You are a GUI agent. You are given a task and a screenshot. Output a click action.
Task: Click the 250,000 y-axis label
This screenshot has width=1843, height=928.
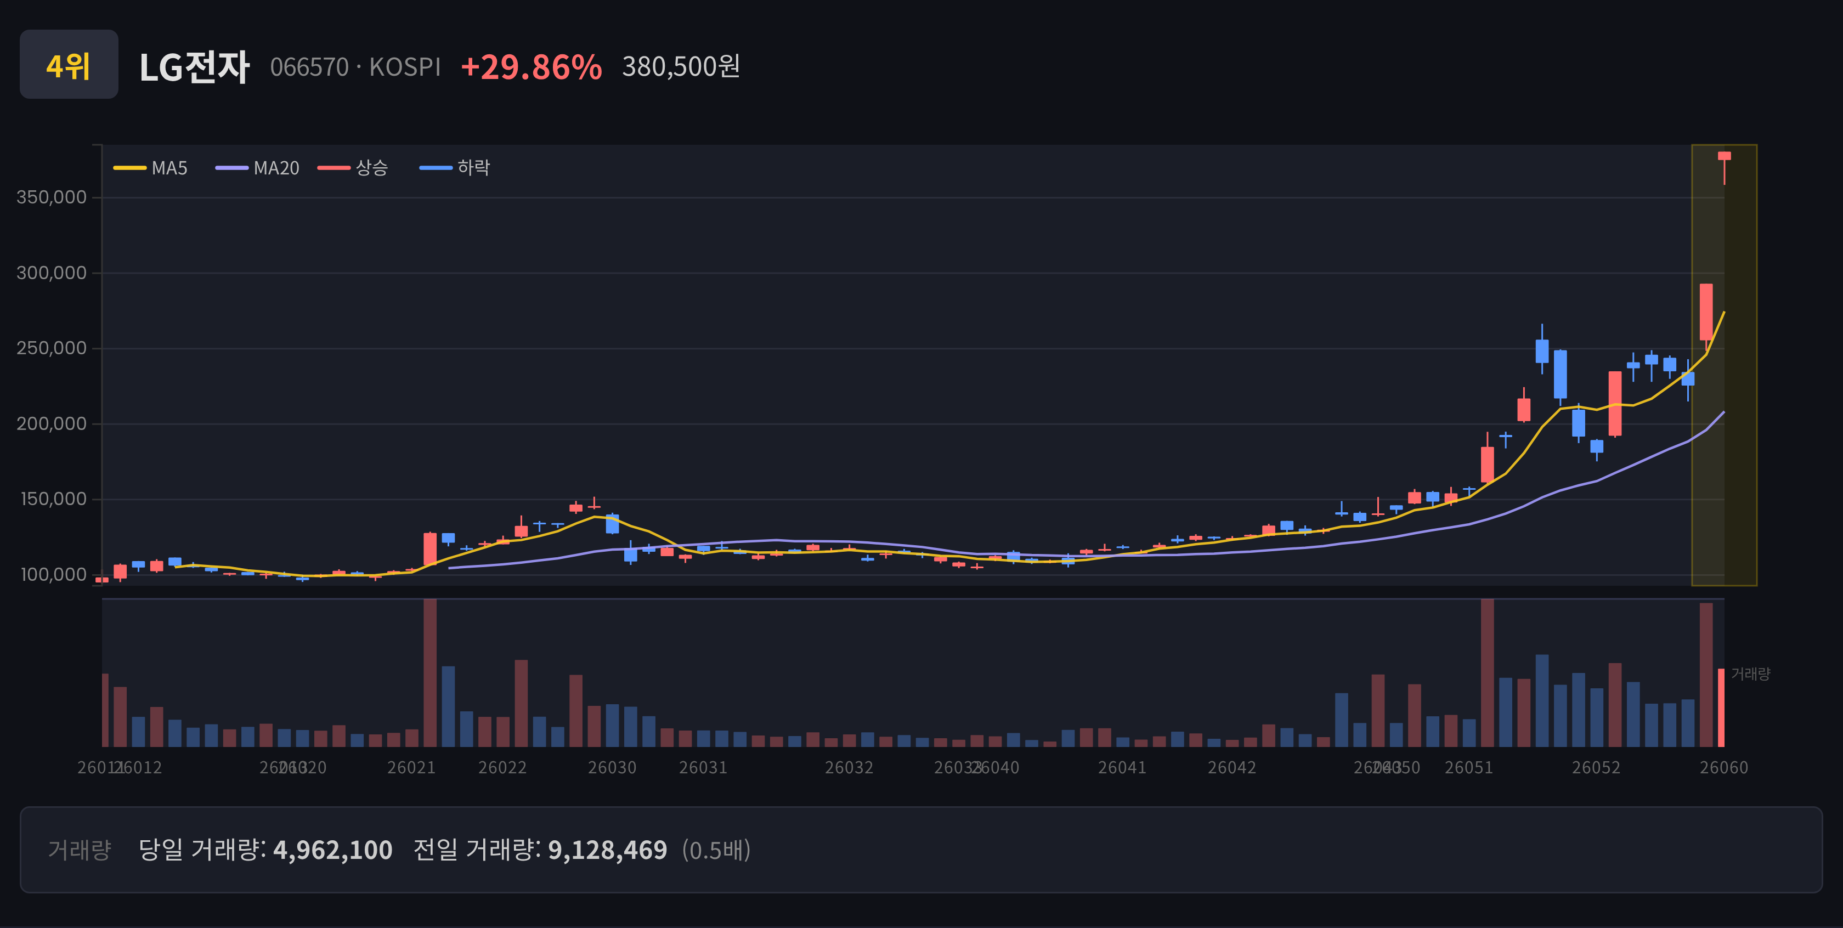(x=52, y=348)
